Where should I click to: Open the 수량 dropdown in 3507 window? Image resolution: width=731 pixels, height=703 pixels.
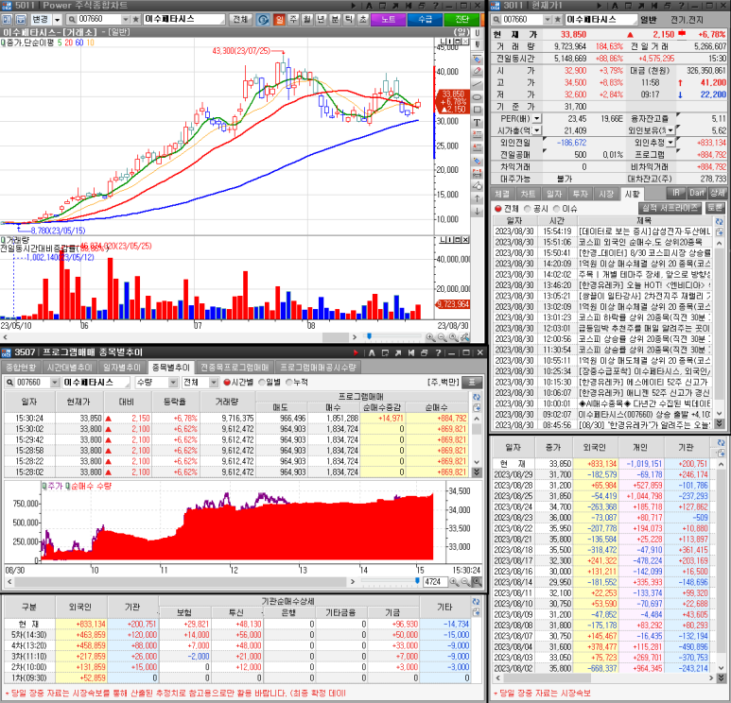(173, 383)
